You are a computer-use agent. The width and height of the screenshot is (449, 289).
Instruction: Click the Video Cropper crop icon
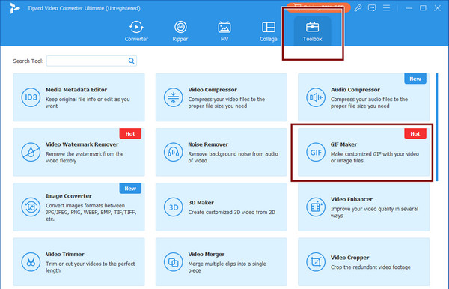pyautogui.click(x=316, y=262)
